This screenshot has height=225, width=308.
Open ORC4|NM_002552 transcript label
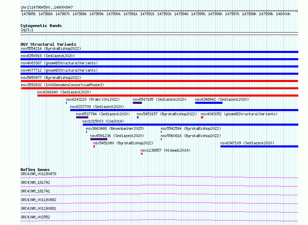35,217
